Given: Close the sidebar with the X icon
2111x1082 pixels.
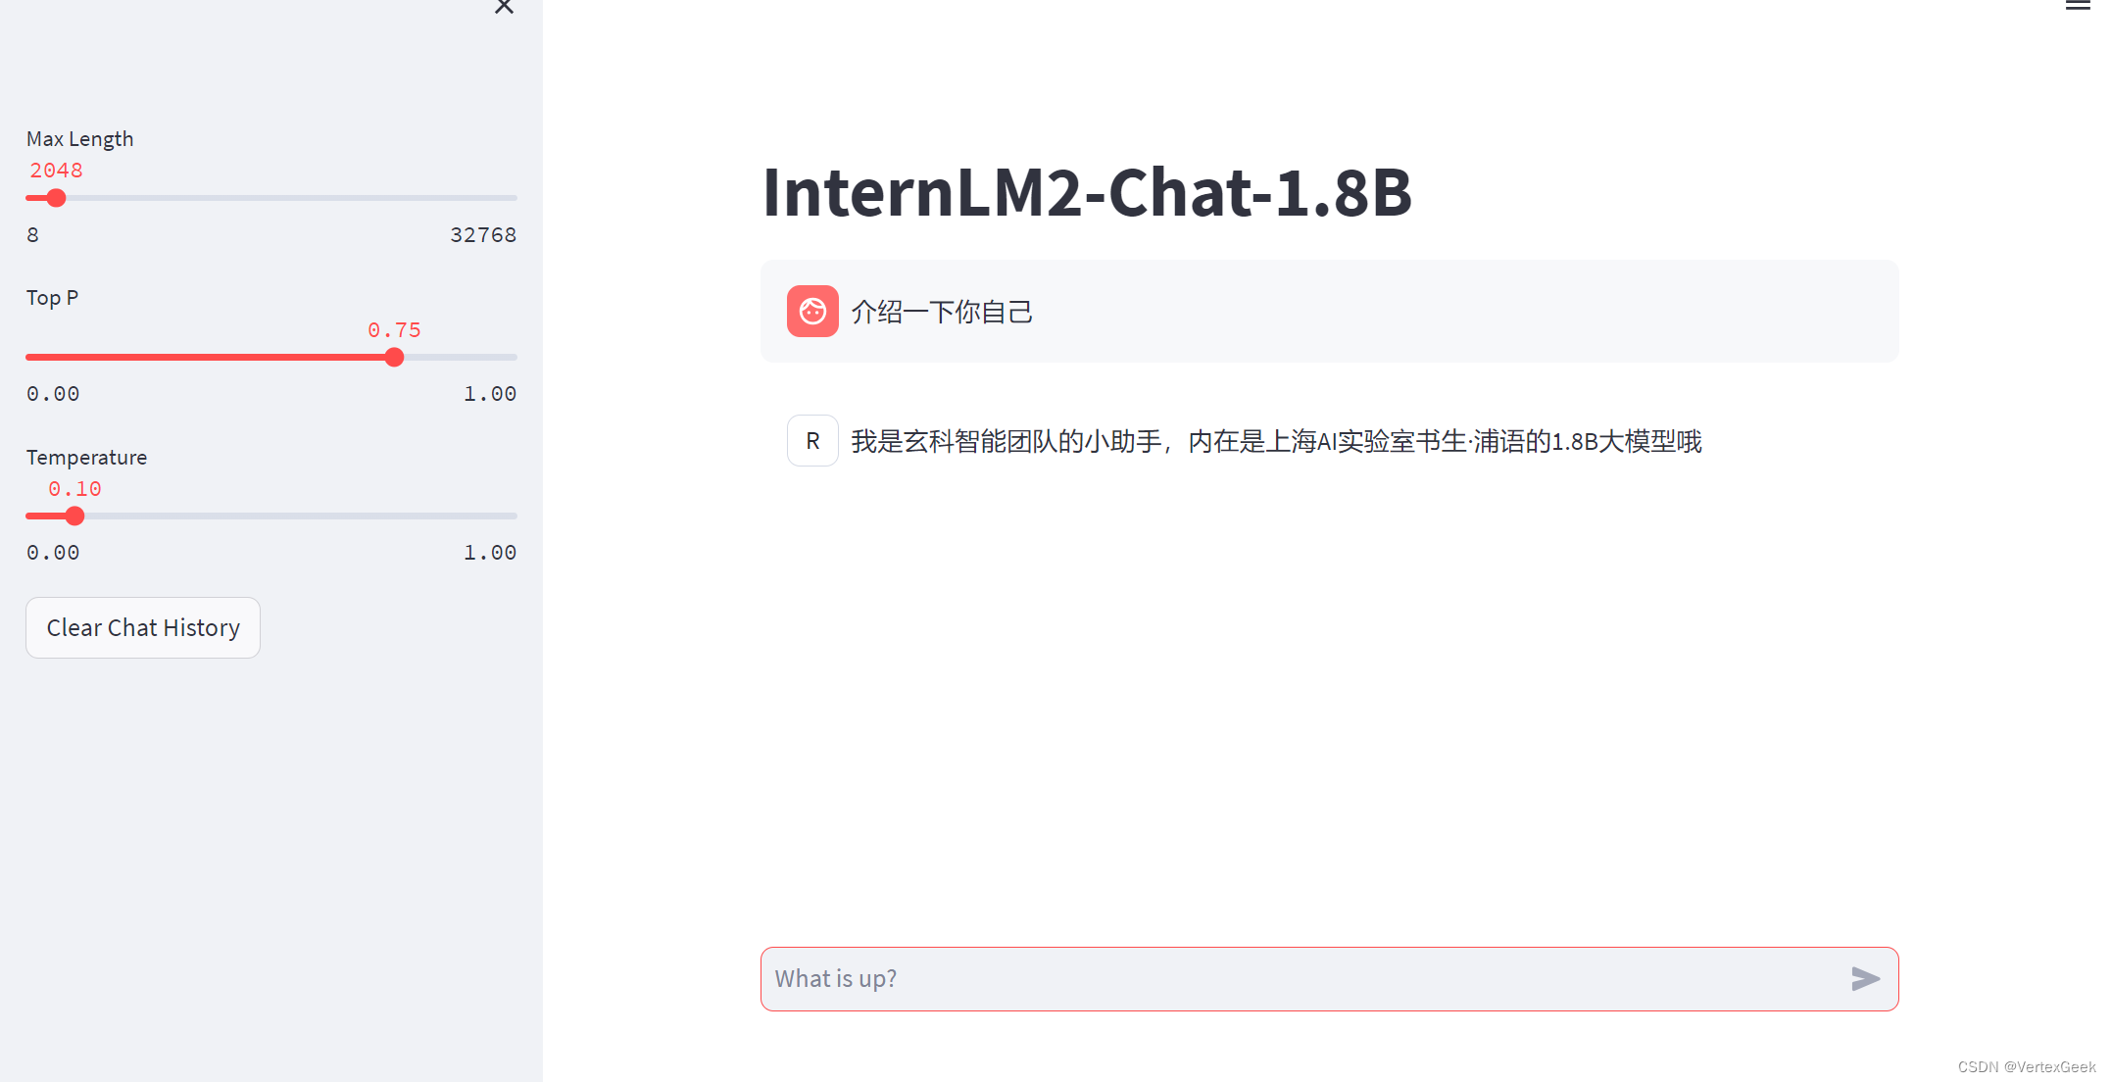Looking at the screenshot, I should (504, 7).
